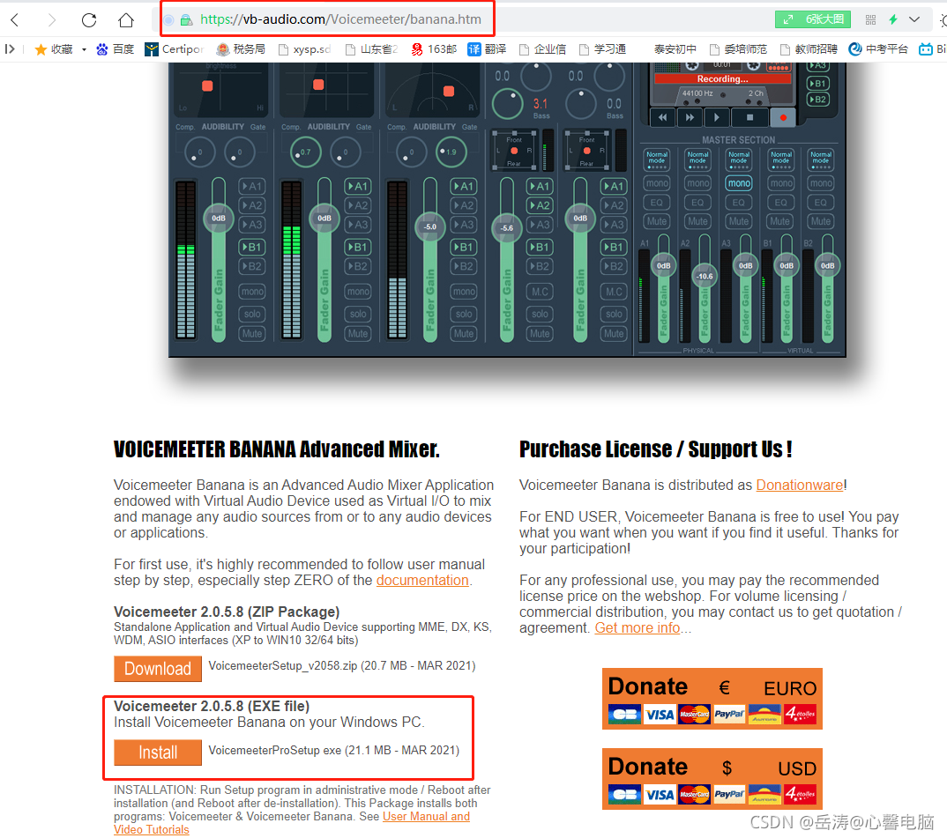Viewport: 947px width, 838px height.
Task: Open the 企业信 bookmark
Action: [542, 48]
